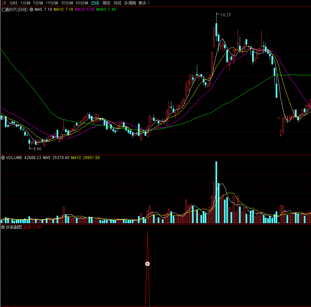Click the 多多: 0.00 indicator value
Screen dimensions: 311x307
32,227
